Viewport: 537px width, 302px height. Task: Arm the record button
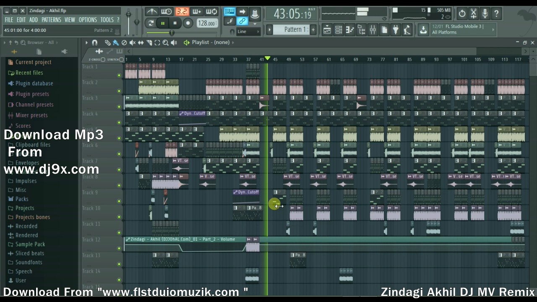click(x=188, y=23)
